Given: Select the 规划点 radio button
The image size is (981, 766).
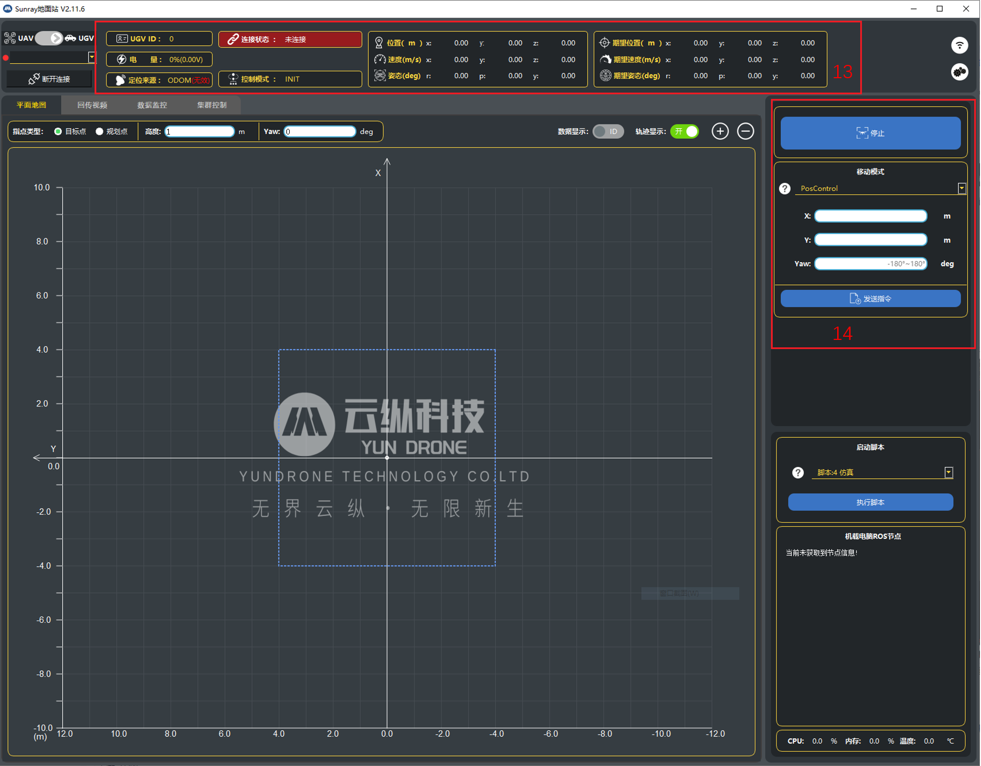Looking at the screenshot, I should point(99,131).
